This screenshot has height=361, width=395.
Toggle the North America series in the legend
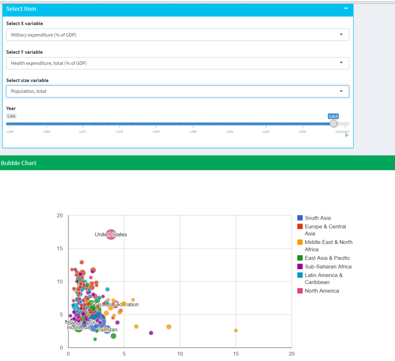(x=322, y=291)
